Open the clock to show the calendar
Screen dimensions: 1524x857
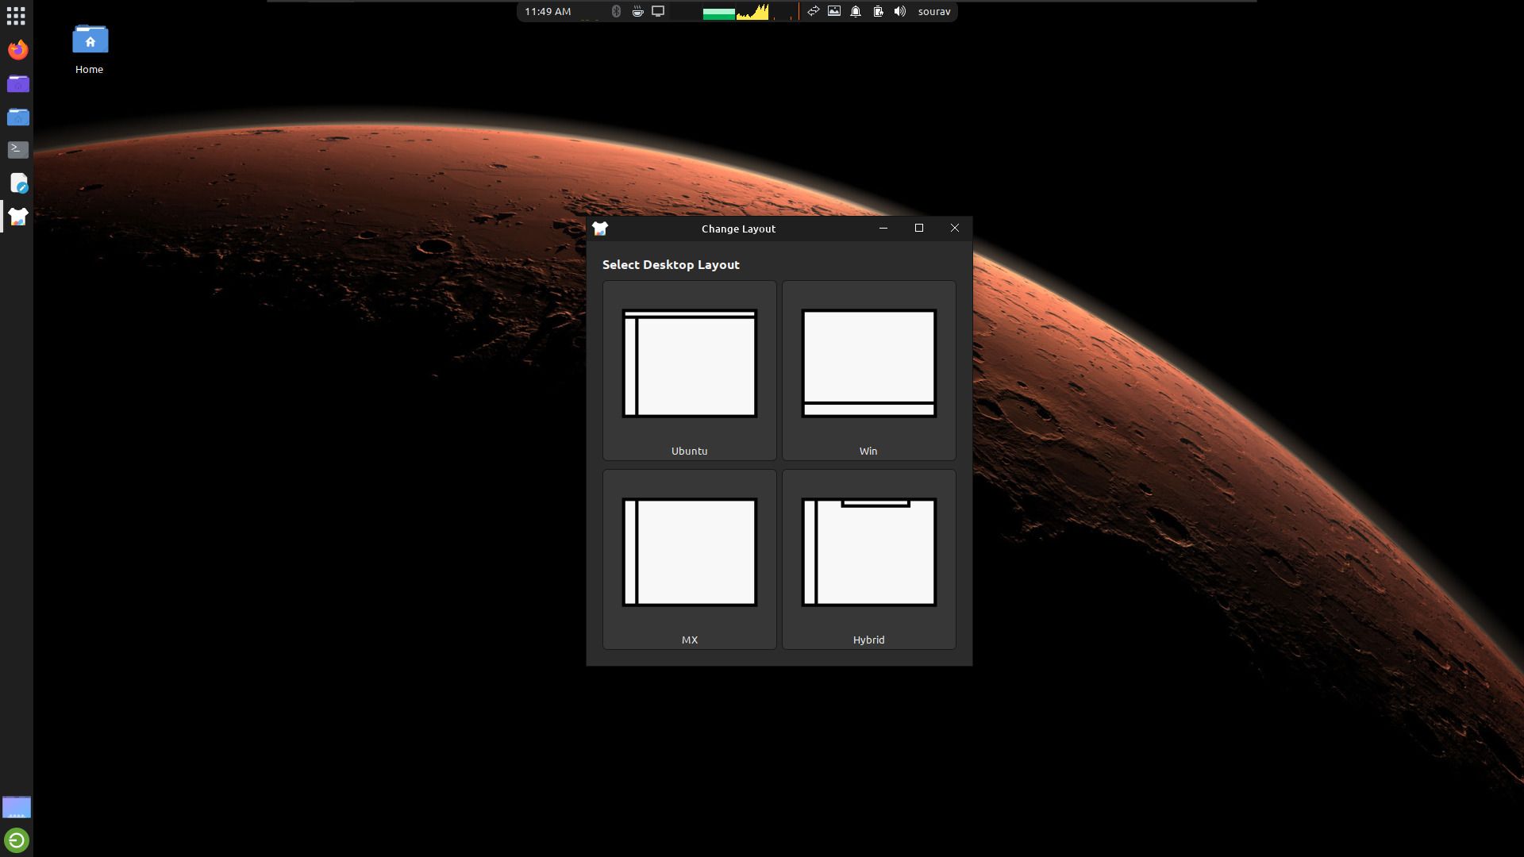pyautogui.click(x=546, y=11)
